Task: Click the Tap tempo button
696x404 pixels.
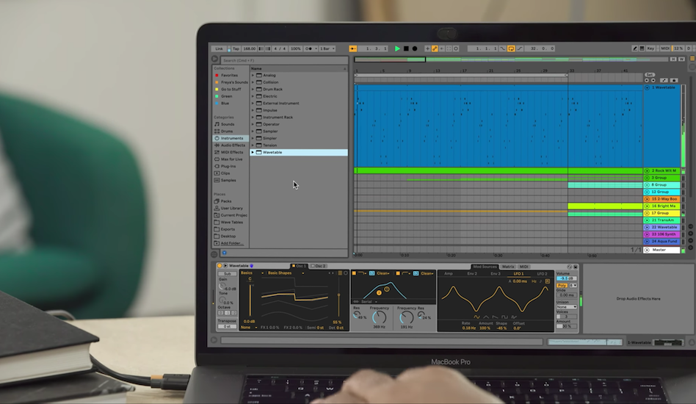Action: 235,48
